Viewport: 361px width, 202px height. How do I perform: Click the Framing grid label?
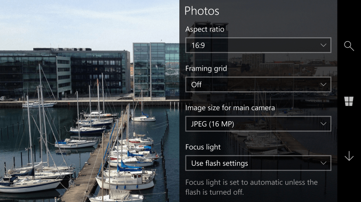[206, 68]
